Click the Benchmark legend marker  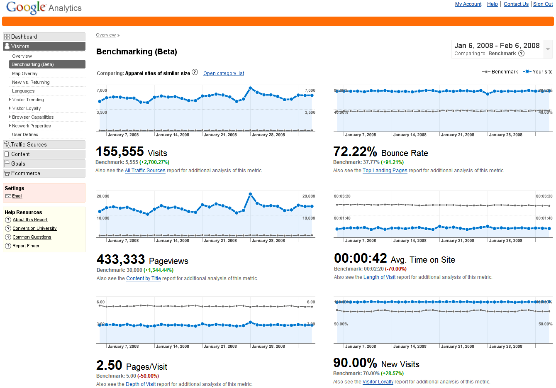point(486,72)
